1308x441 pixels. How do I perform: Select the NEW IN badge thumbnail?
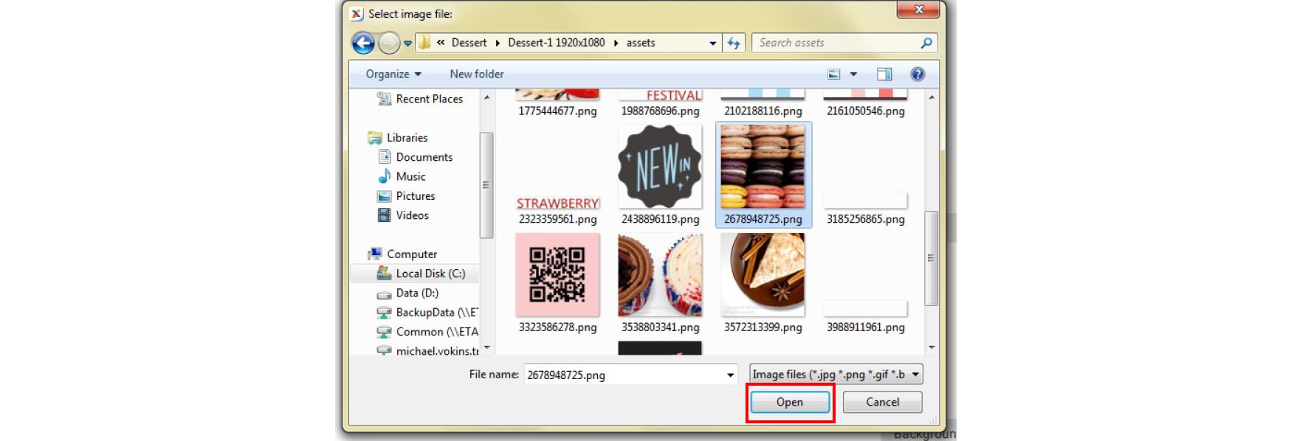click(660, 167)
